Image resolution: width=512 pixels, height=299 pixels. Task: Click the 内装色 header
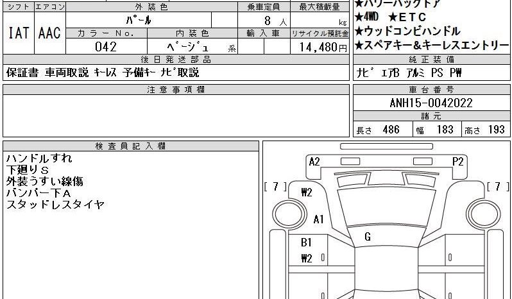point(192,33)
